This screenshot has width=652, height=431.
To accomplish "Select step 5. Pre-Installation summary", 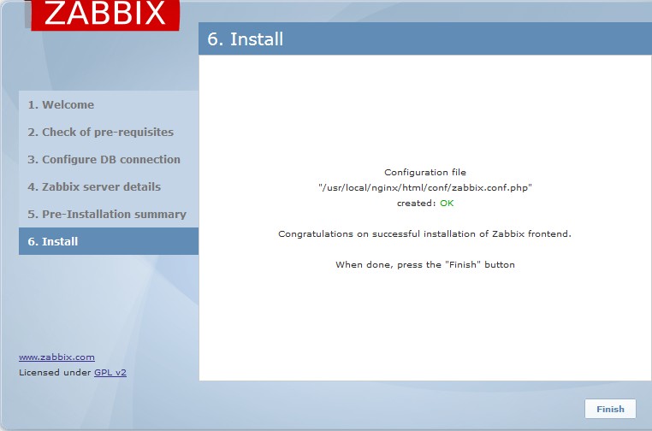I will [x=109, y=214].
